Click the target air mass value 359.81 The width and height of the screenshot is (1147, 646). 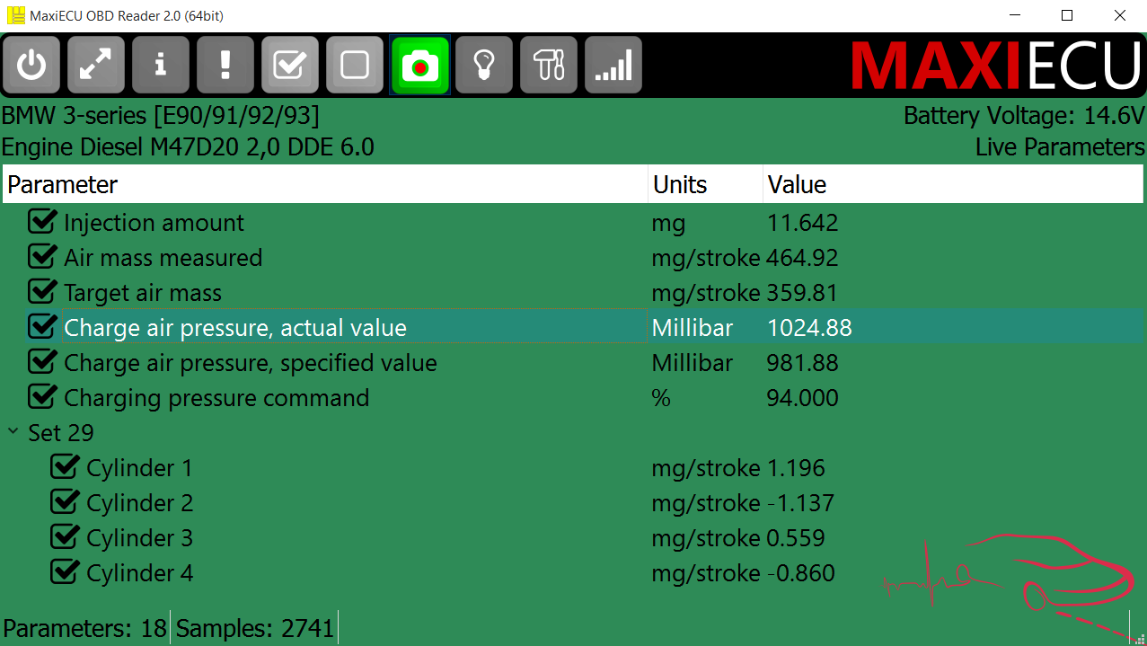(x=802, y=293)
